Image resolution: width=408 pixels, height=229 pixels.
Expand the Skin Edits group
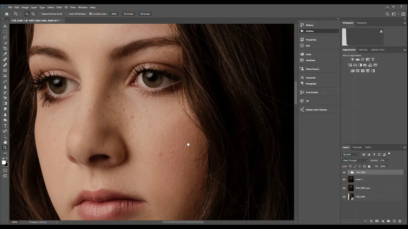click(348, 172)
